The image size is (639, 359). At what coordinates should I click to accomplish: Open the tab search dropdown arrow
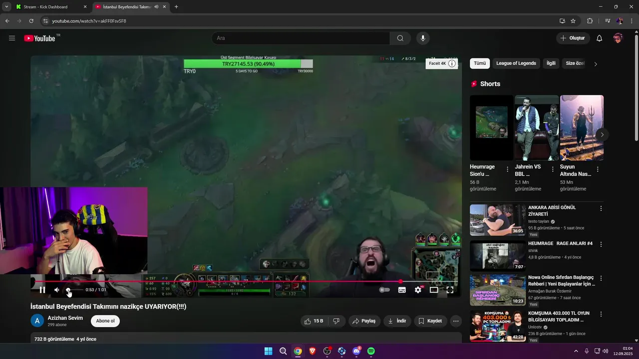6,7
